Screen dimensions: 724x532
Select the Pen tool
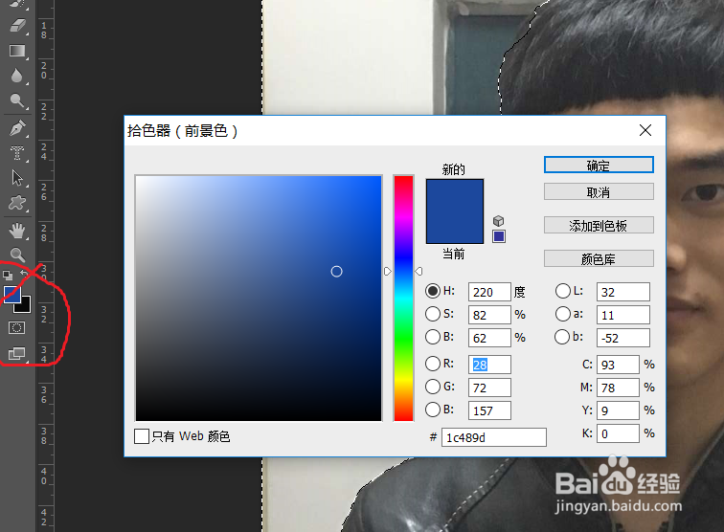[17, 128]
